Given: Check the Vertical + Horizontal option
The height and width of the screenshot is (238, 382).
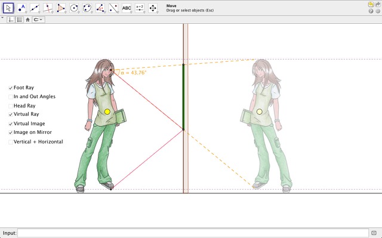Looking at the screenshot, I should (x=11, y=142).
